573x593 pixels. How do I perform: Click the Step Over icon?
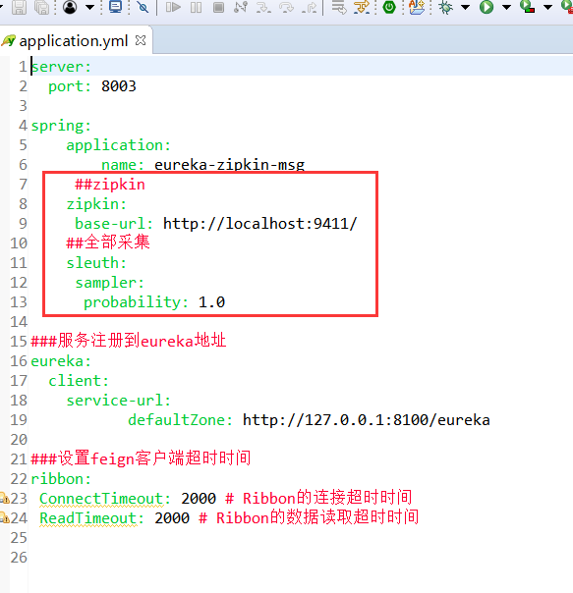pos(287,7)
